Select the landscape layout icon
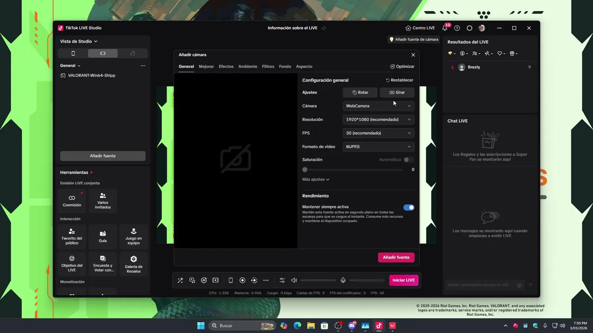This screenshot has width=593, height=333. pyautogui.click(x=103, y=54)
